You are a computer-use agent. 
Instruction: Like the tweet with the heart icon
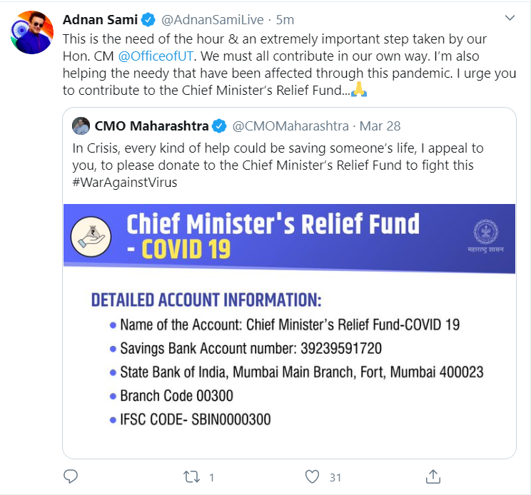(311, 476)
